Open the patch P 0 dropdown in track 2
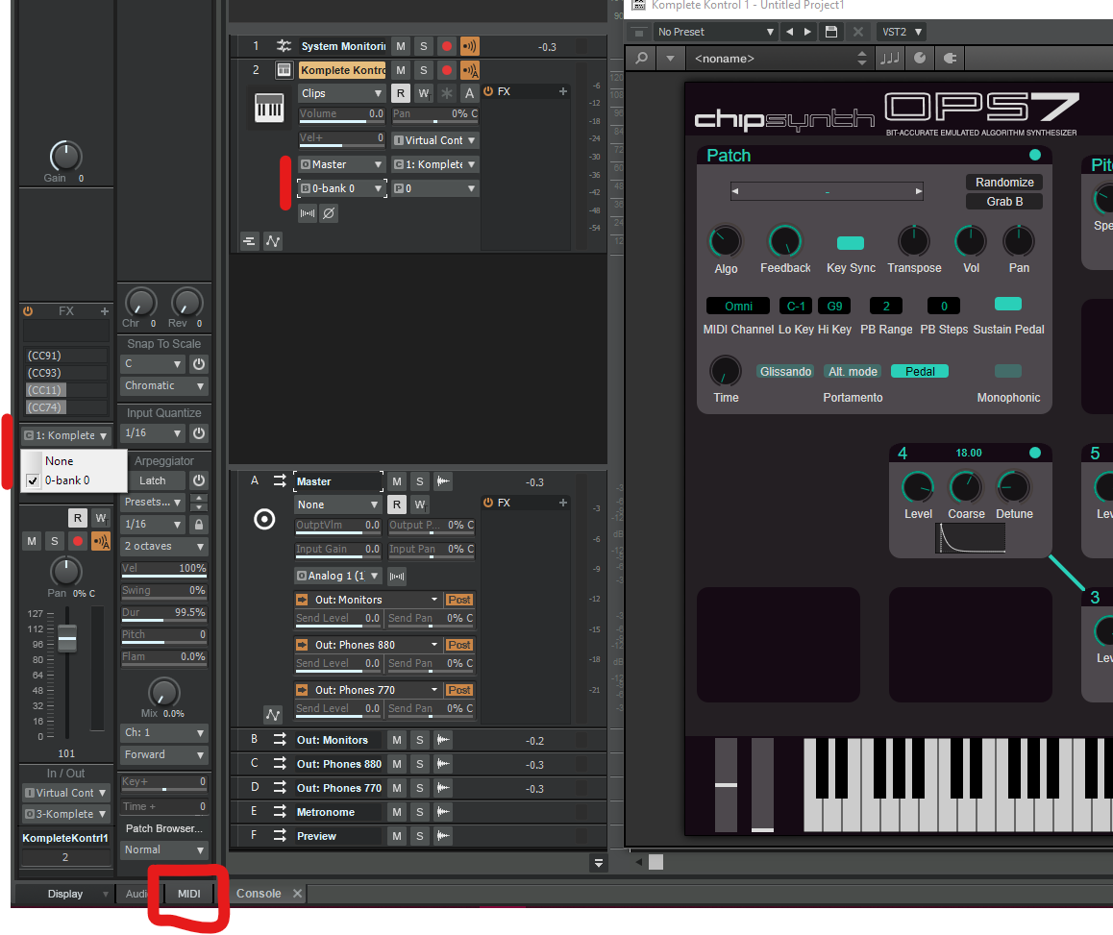 (434, 188)
